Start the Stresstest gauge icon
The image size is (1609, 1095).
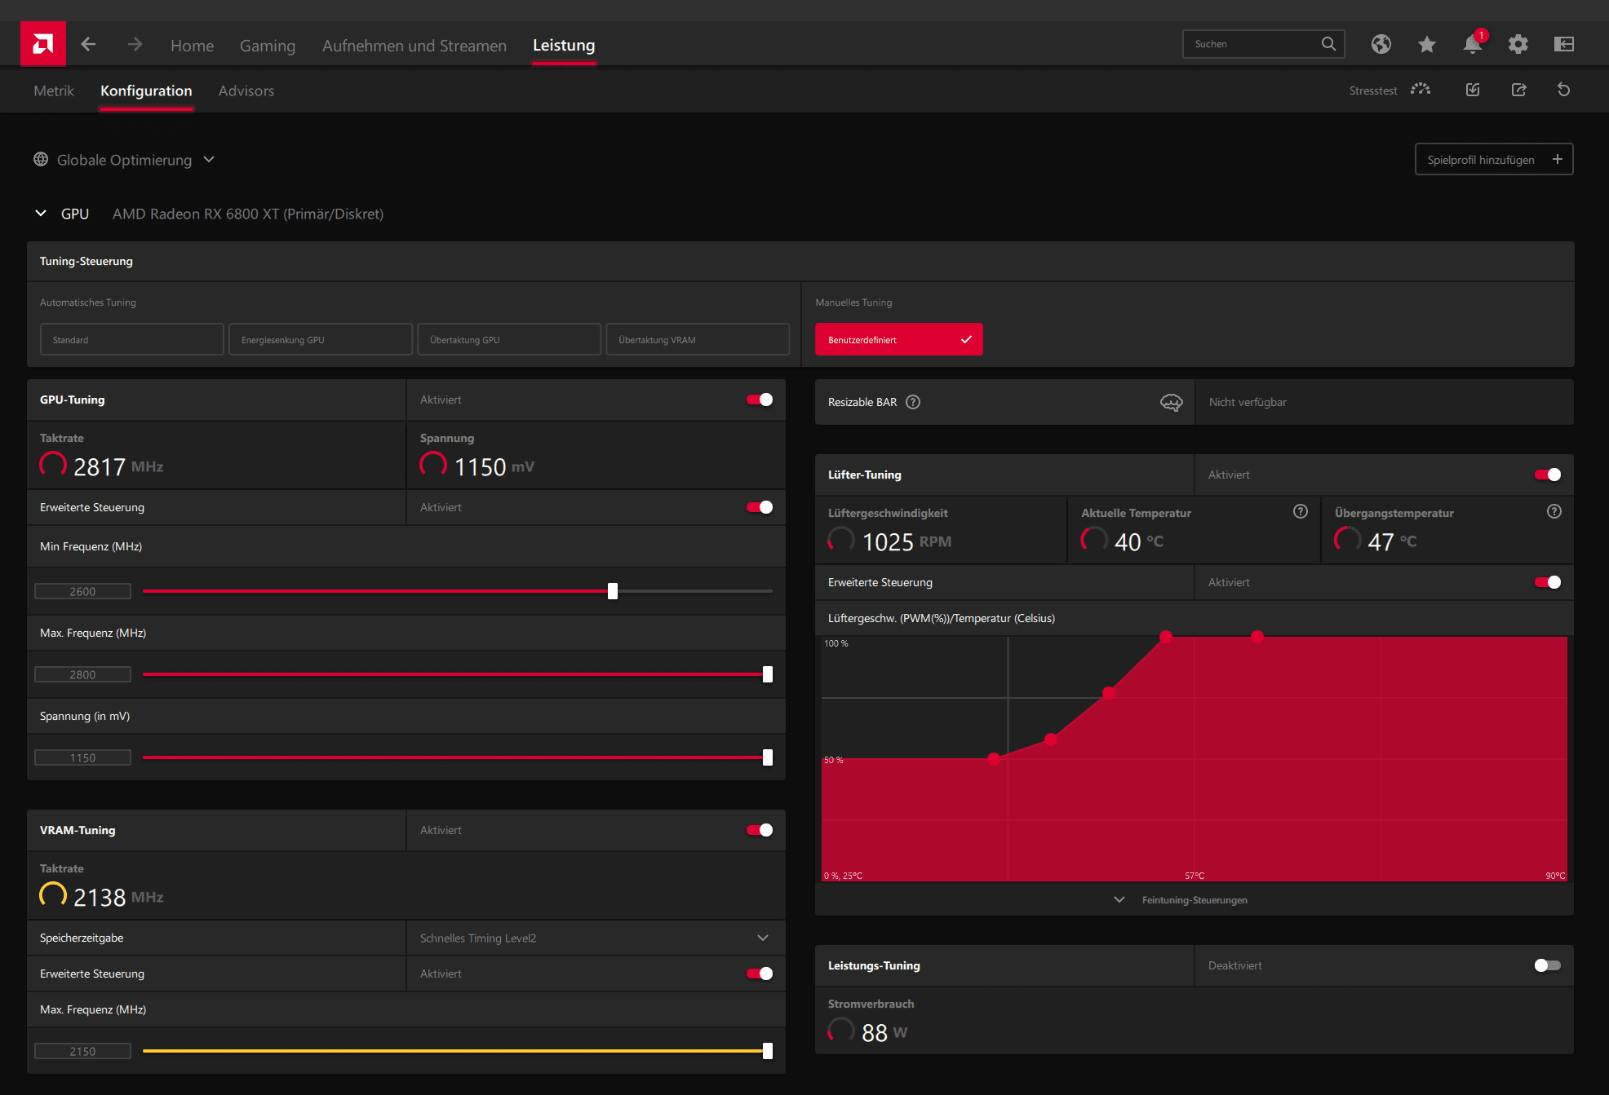[1421, 90]
